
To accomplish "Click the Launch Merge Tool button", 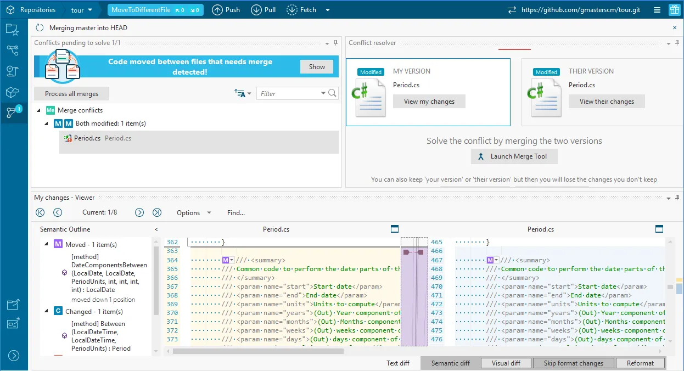I will [514, 156].
